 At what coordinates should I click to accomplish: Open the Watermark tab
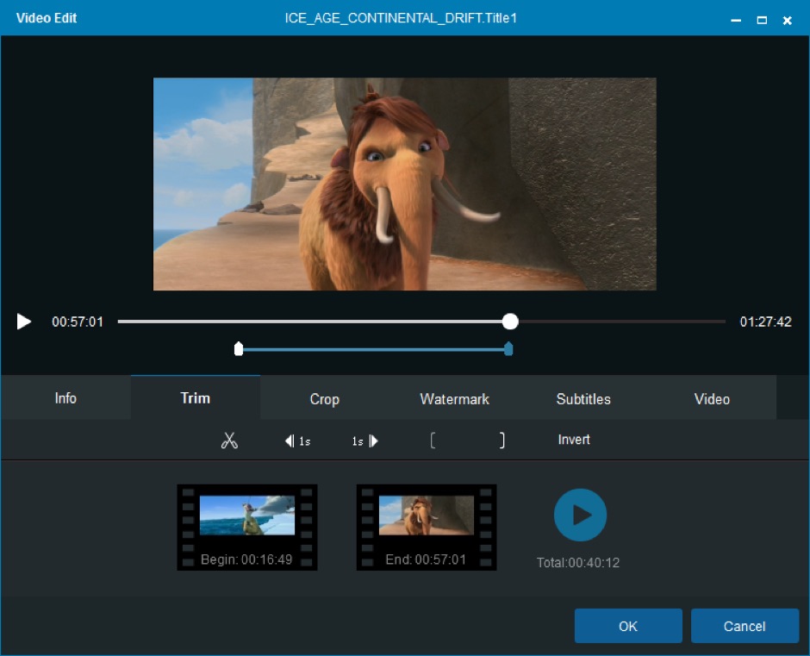pyautogui.click(x=455, y=398)
